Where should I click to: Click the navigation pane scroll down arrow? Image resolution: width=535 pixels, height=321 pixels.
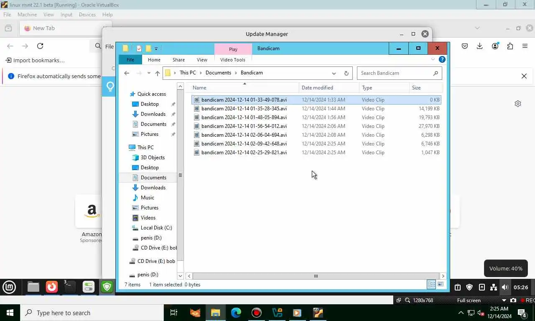pyautogui.click(x=180, y=276)
